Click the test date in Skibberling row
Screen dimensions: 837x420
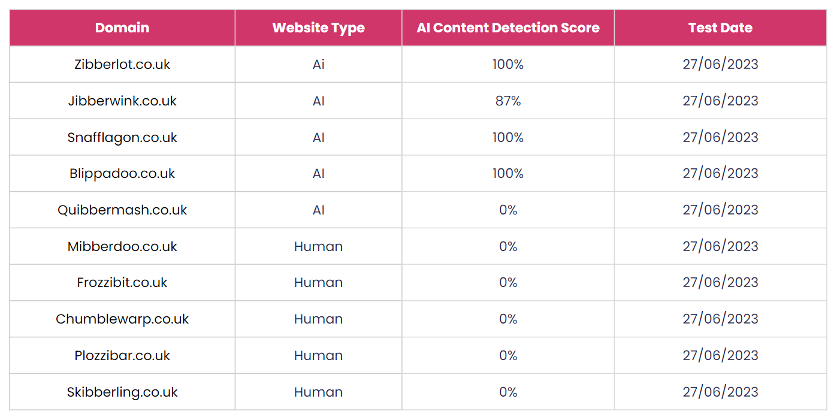pos(720,392)
